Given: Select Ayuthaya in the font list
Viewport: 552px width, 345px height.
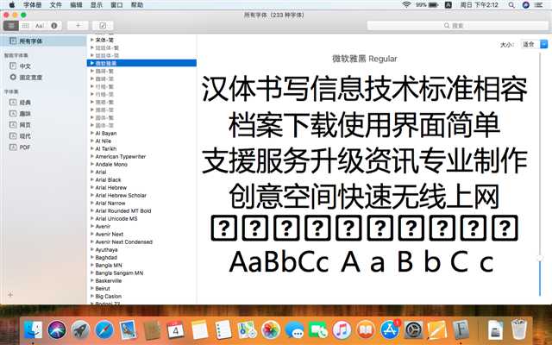Looking at the screenshot, I should click(141, 249).
